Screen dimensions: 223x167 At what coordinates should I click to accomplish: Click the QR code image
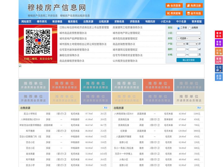tap(38, 42)
